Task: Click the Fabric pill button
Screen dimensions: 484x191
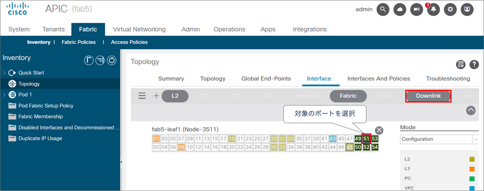Action: (348, 96)
